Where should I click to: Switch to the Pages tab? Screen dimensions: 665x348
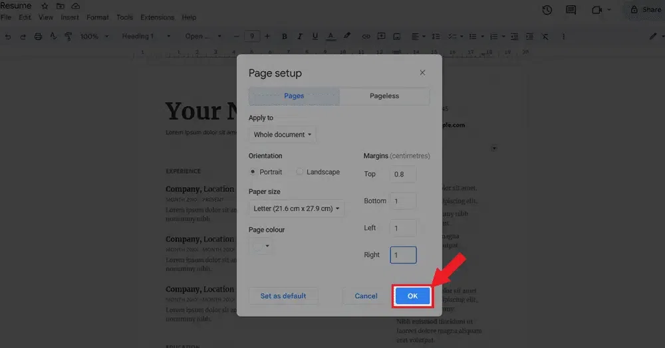coord(294,96)
